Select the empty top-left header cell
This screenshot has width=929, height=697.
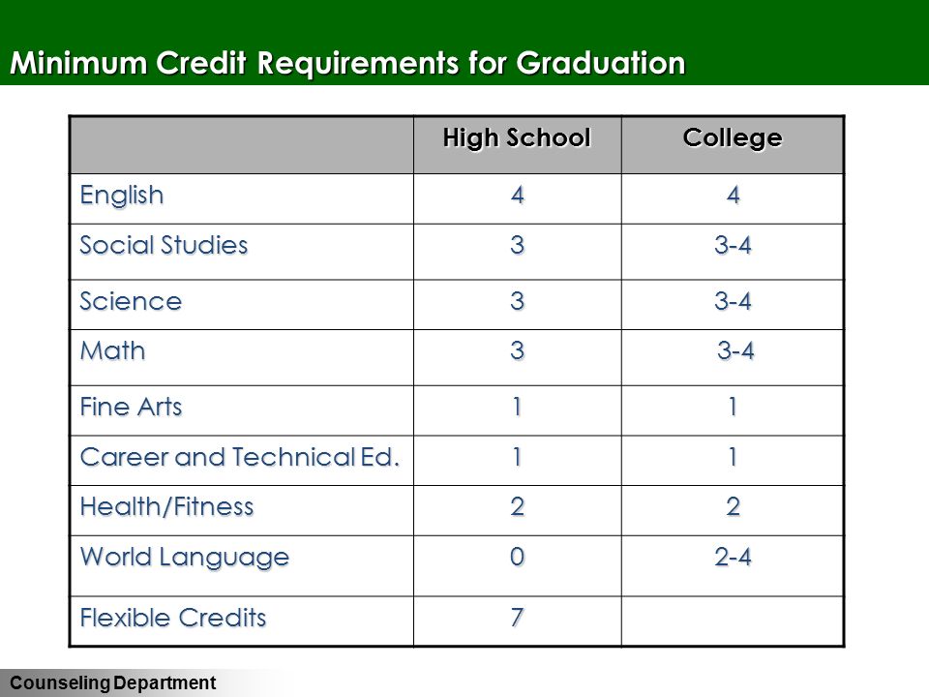coord(242,145)
